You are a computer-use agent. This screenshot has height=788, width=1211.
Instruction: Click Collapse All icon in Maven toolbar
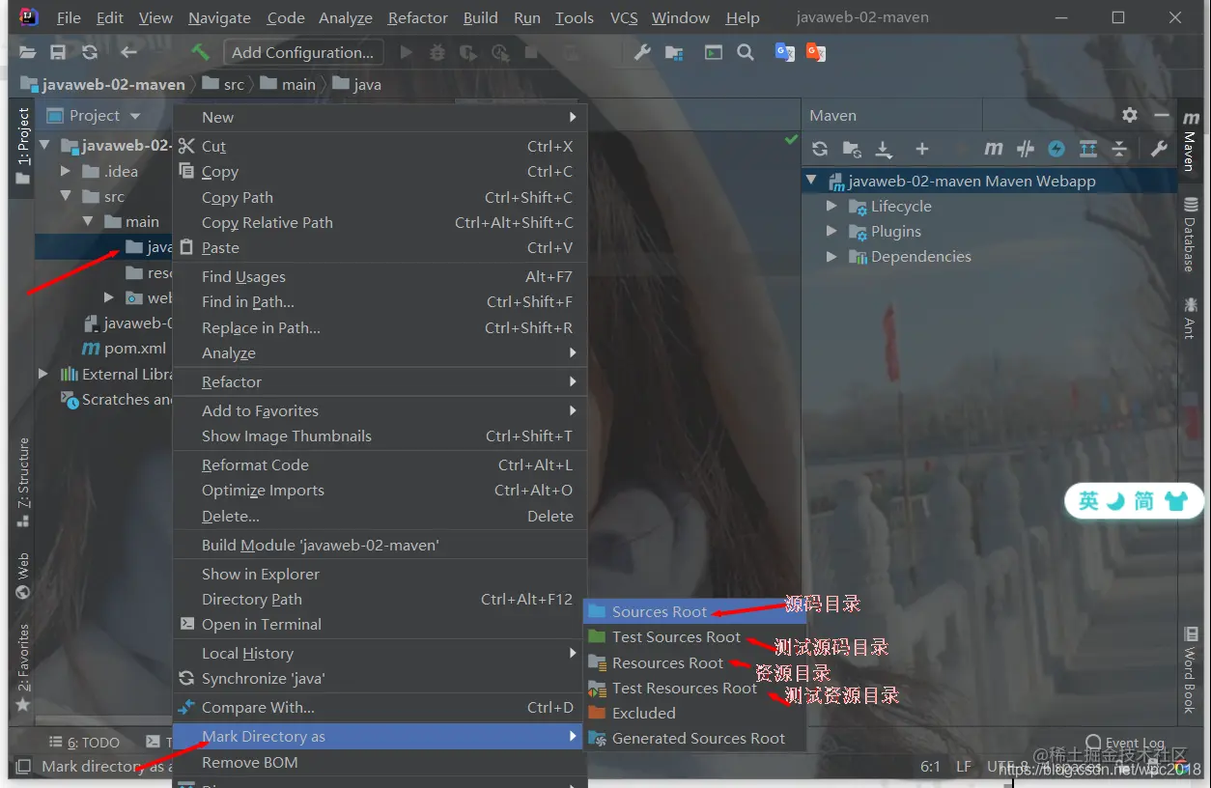coord(1119,149)
